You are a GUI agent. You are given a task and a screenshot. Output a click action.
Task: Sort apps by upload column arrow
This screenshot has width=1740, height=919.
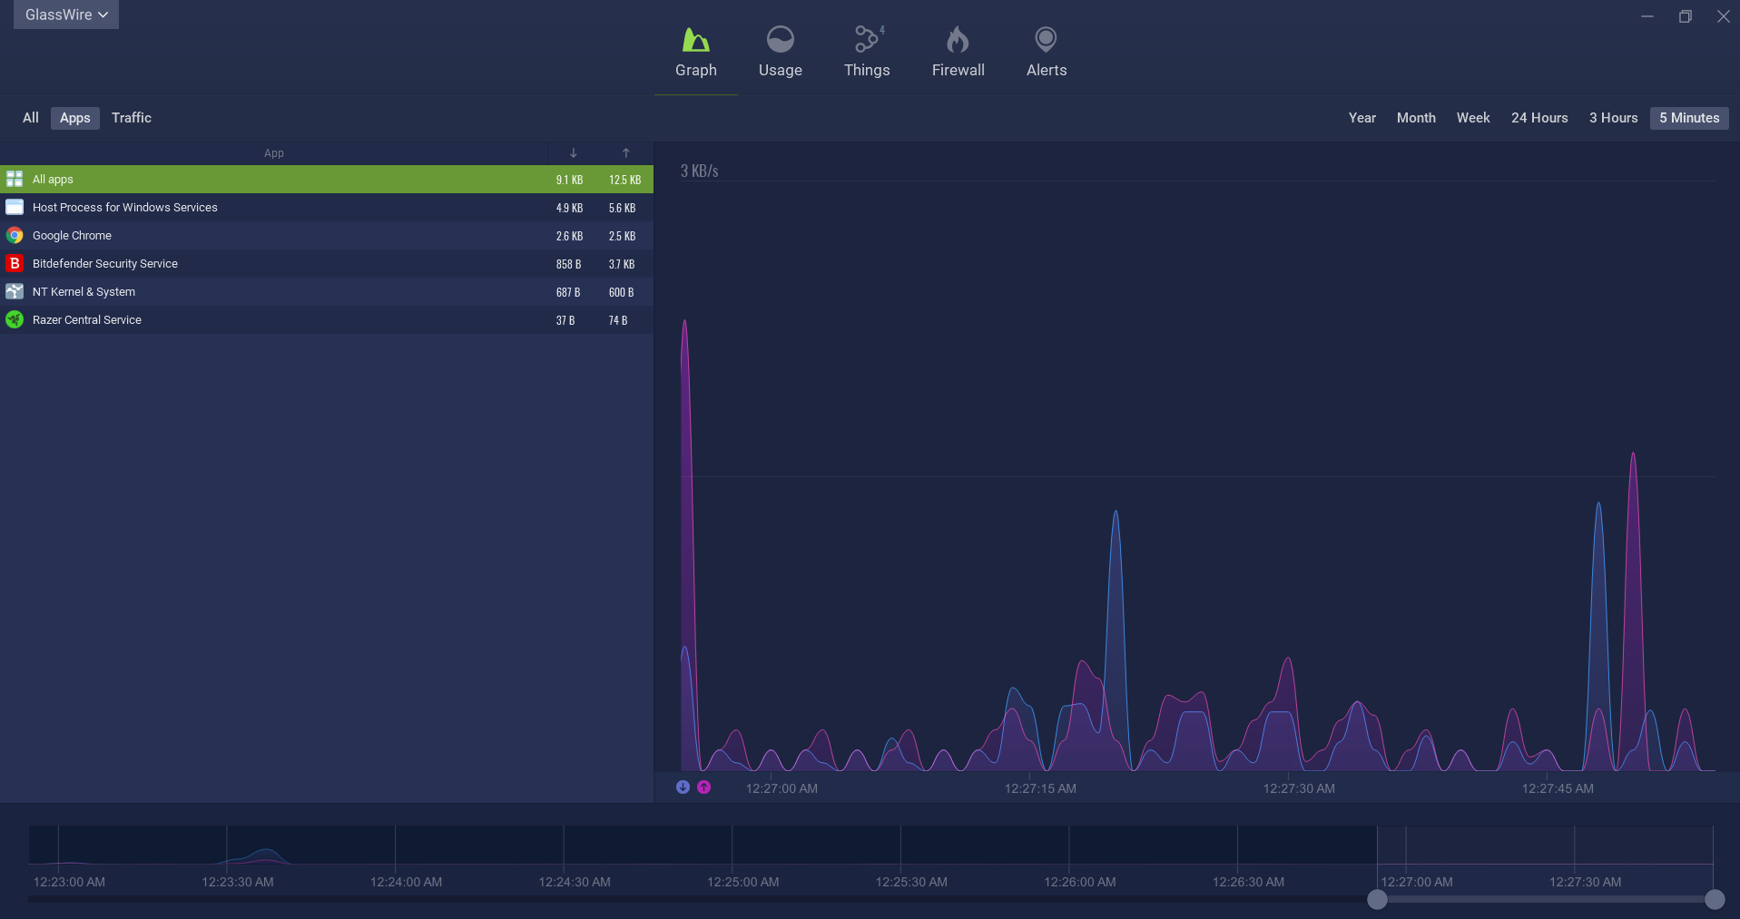pos(625,153)
